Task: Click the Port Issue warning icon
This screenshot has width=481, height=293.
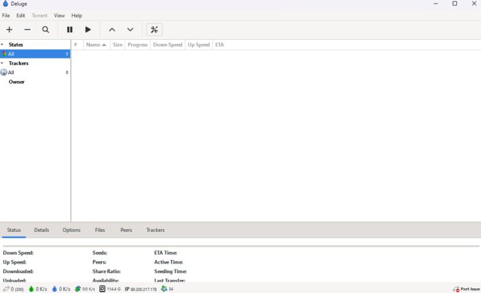Action: point(456,289)
